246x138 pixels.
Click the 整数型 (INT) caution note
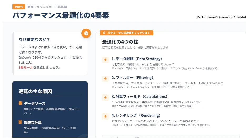[152, 106]
